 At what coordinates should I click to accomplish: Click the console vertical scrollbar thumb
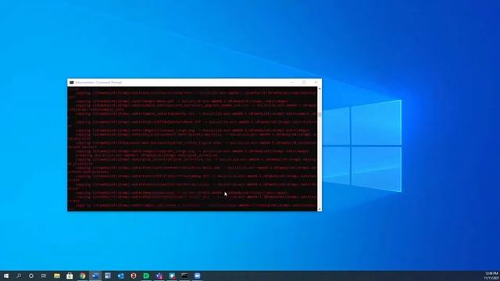pyautogui.click(x=320, y=115)
